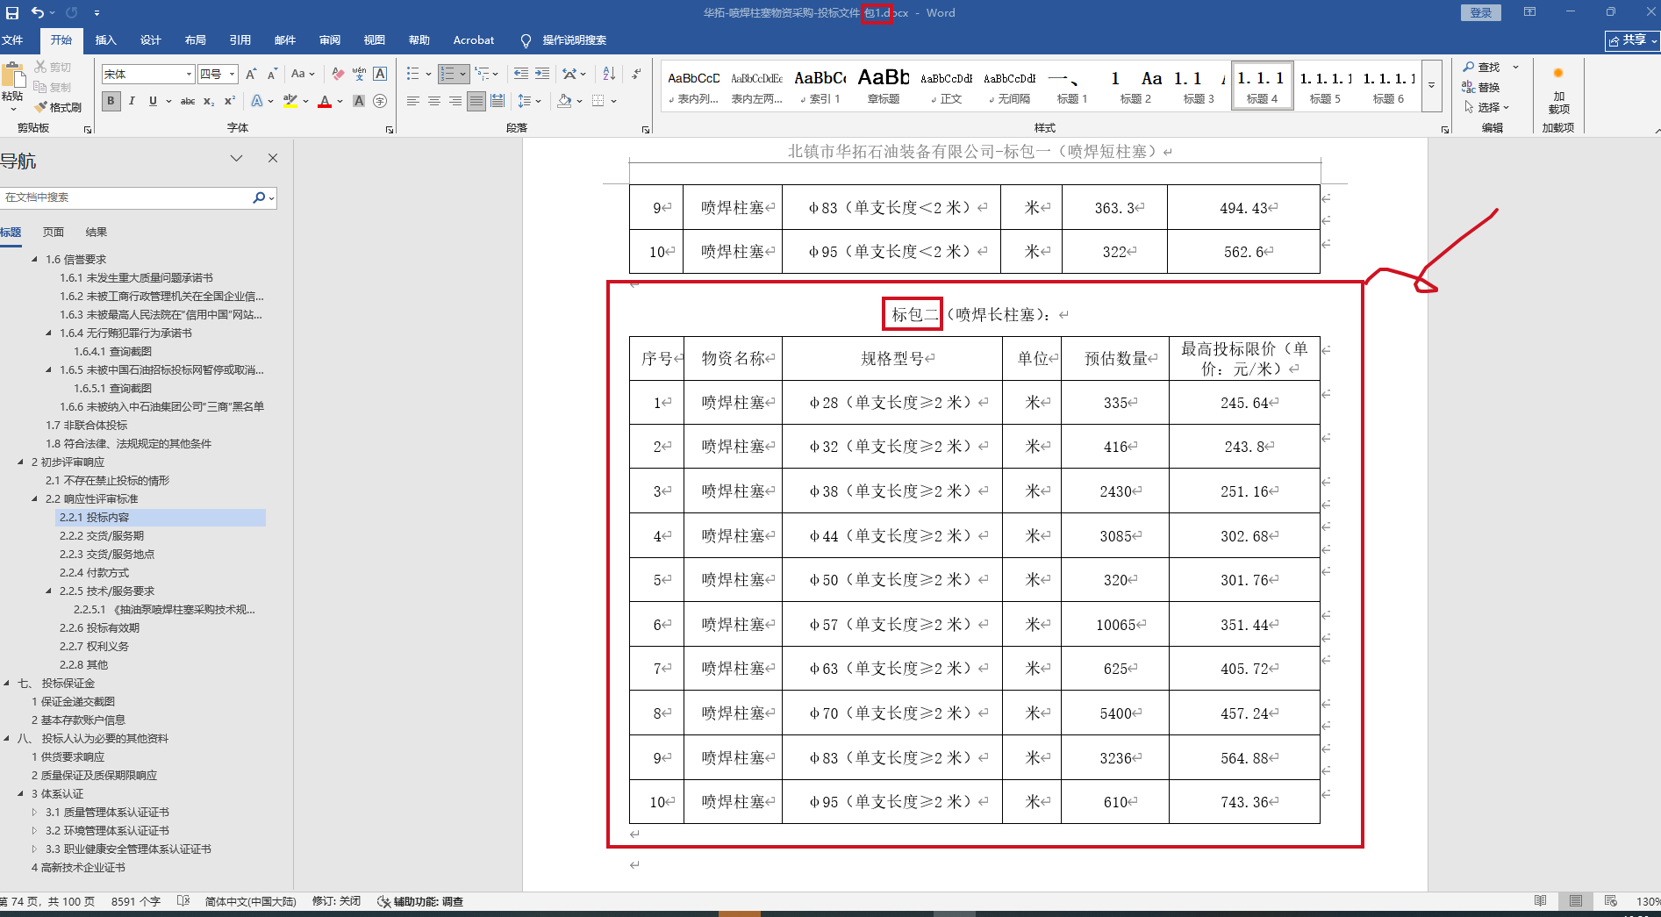1661x917 pixels.
Task: Apply superscript formatting
Action: (x=230, y=102)
